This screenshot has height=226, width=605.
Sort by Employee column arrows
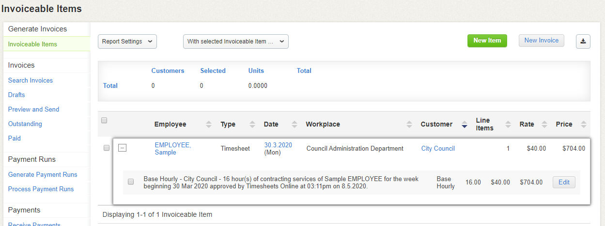point(209,124)
